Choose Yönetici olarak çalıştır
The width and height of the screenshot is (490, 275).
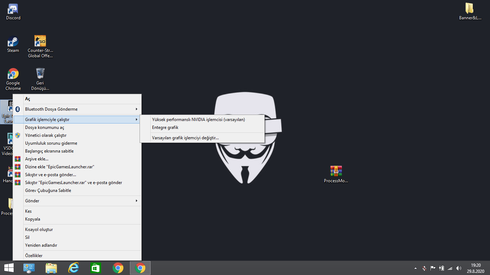click(x=77, y=135)
